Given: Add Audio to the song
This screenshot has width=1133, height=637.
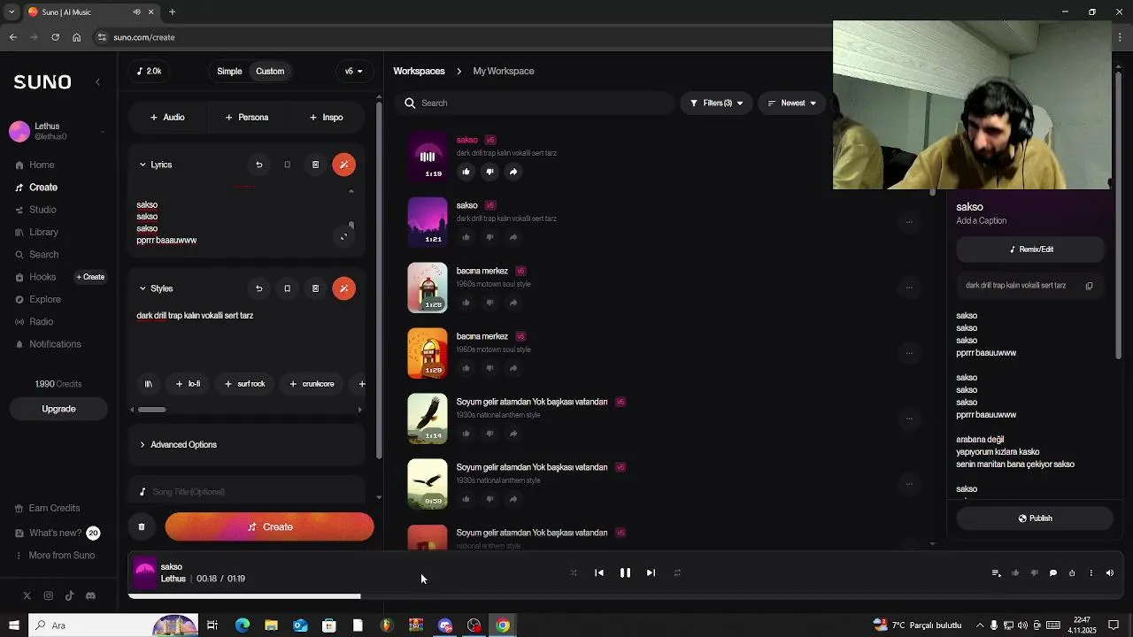Looking at the screenshot, I should click(x=167, y=117).
